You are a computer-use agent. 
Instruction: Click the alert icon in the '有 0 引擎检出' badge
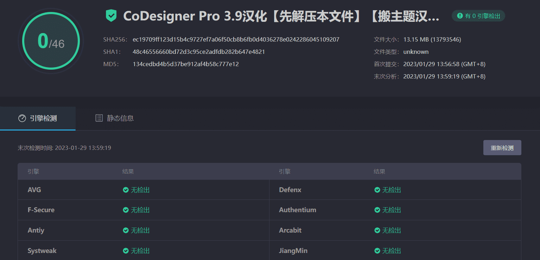click(460, 16)
